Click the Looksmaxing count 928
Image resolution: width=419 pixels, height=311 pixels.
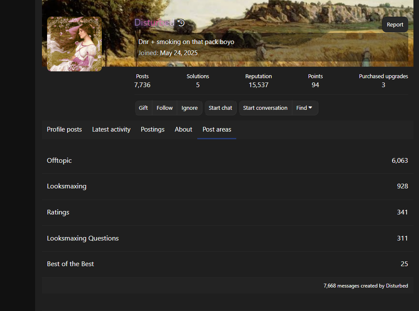(402, 186)
